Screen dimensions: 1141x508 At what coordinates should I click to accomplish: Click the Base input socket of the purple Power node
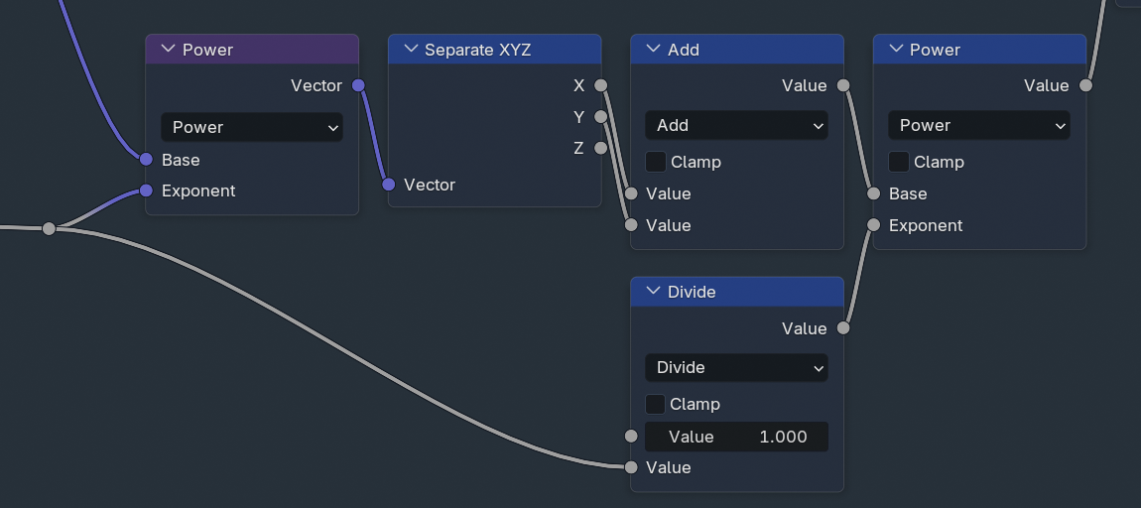coord(146,160)
